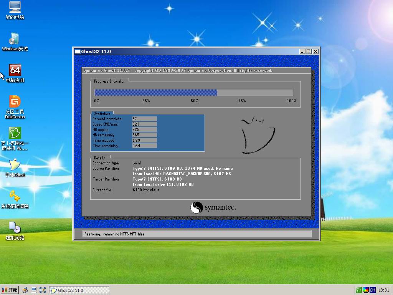Switch input language via CH indicator

(372, 290)
